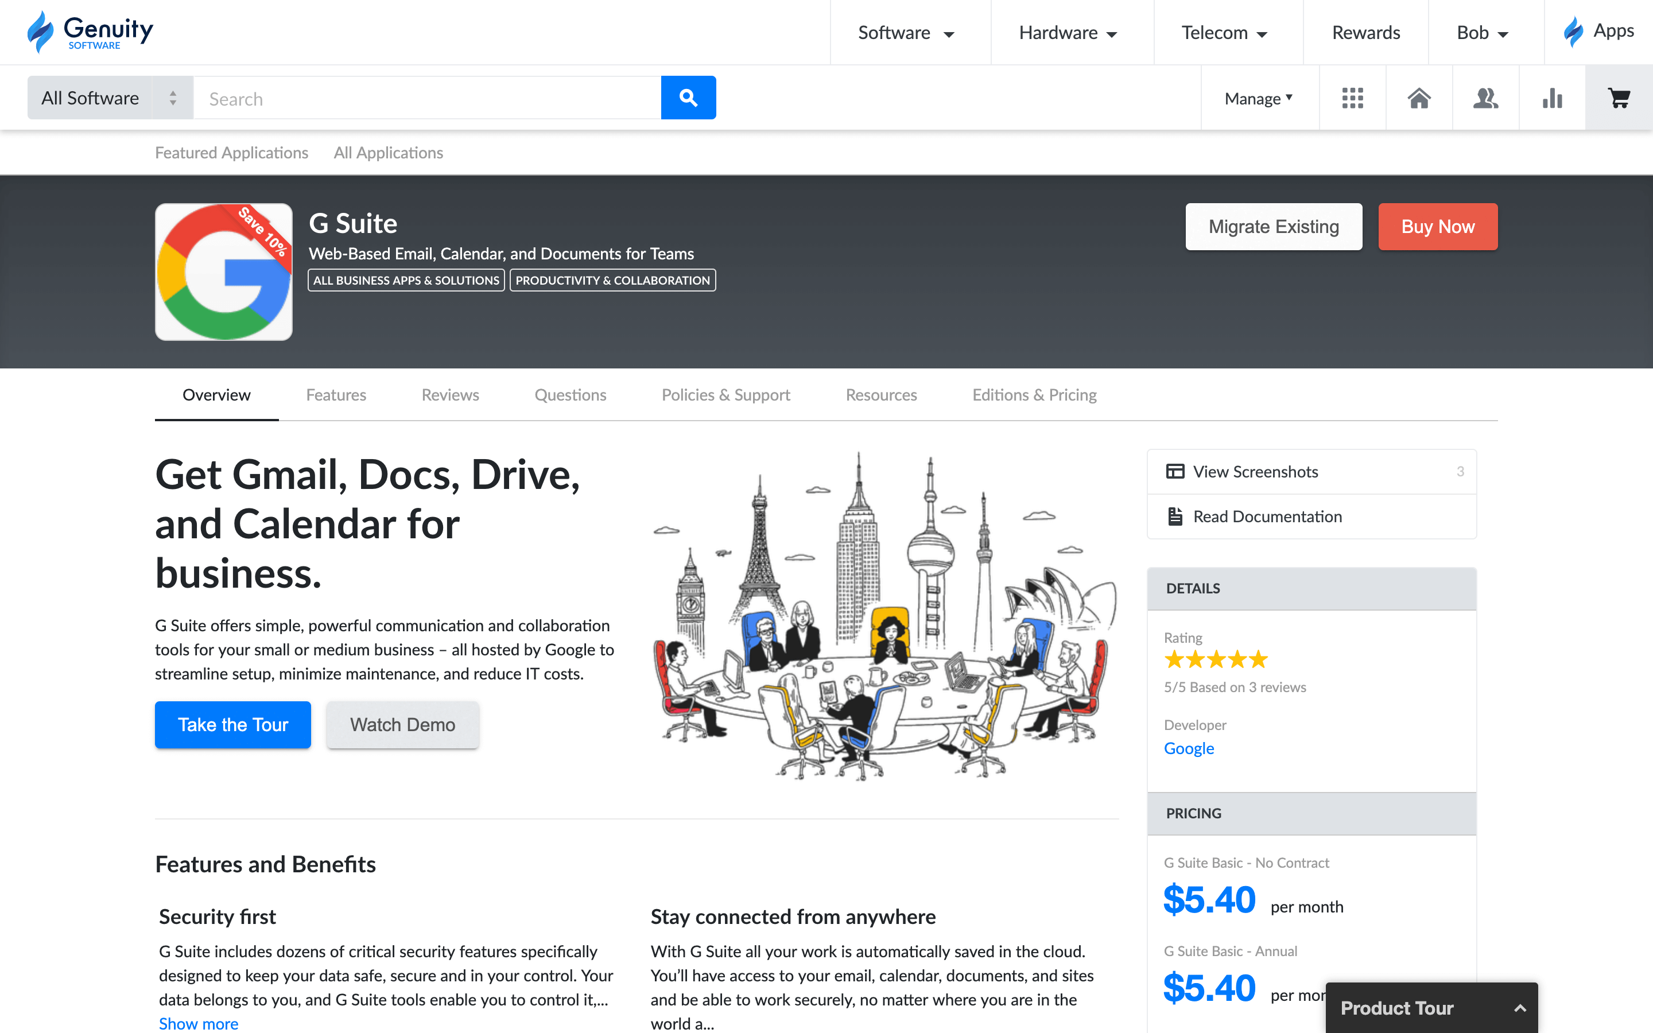The image size is (1653, 1033).
Task: Switch to the Features tab
Action: click(336, 395)
